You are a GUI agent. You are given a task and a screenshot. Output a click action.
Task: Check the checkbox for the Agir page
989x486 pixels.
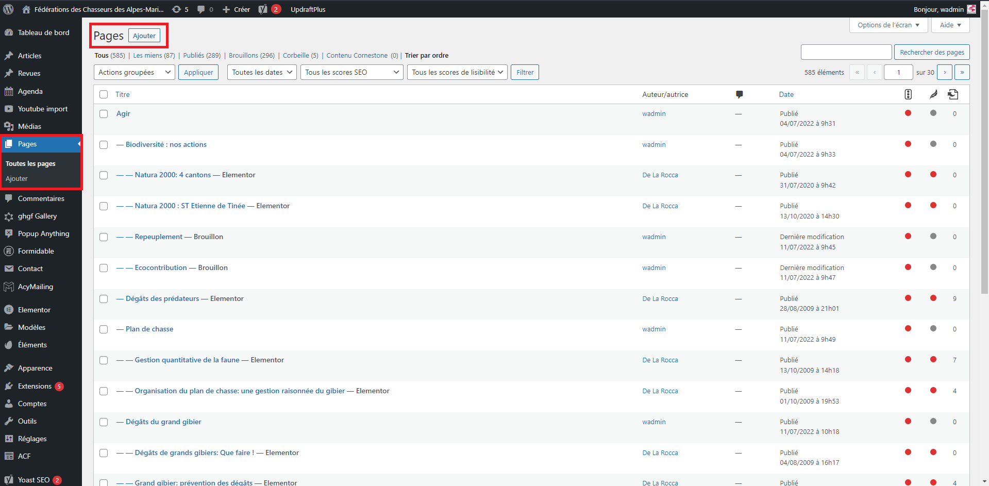tap(104, 114)
